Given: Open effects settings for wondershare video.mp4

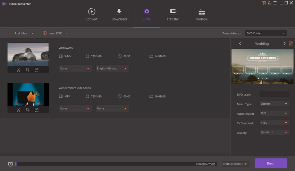Looking at the screenshot, I should coord(36,110).
